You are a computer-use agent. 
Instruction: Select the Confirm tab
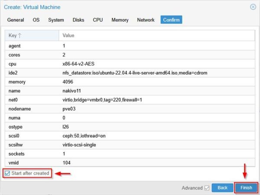(171, 20)
